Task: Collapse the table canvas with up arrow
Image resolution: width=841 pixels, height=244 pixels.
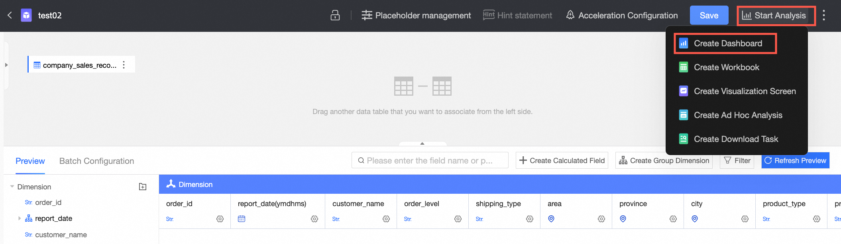Action: pos(422,144)
